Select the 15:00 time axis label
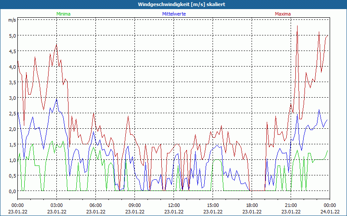 (x=213, y=205)
